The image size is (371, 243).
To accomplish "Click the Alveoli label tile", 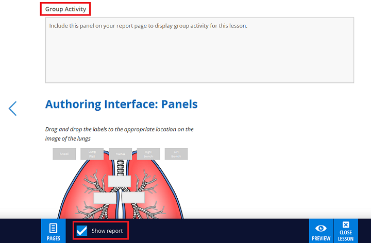I will (64, 154).
